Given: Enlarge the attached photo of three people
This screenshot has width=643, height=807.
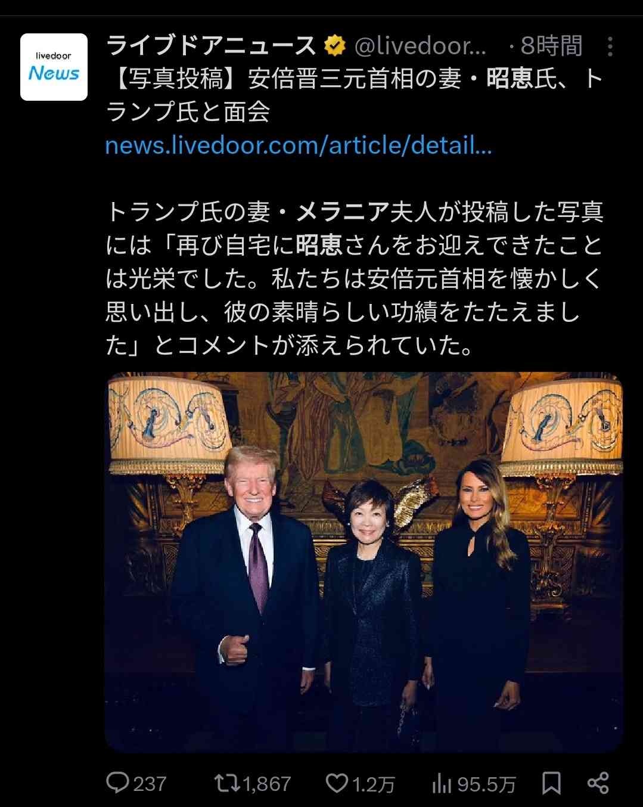Looking at the screenshot, I should click(364, 561).
